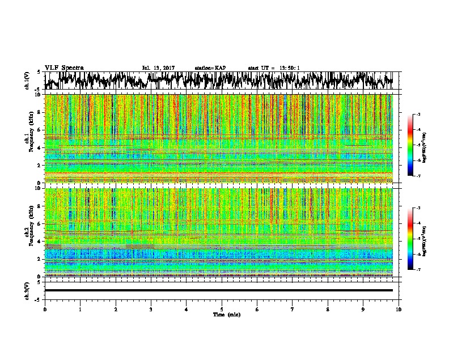The height and width of the screenshot is (347, 449).
Task: Click time axis tick label "0"
Action: (x=45, y=310)
